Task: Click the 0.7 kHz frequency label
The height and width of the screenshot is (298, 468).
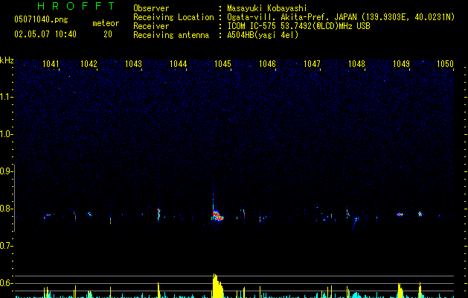Action: 6,246
